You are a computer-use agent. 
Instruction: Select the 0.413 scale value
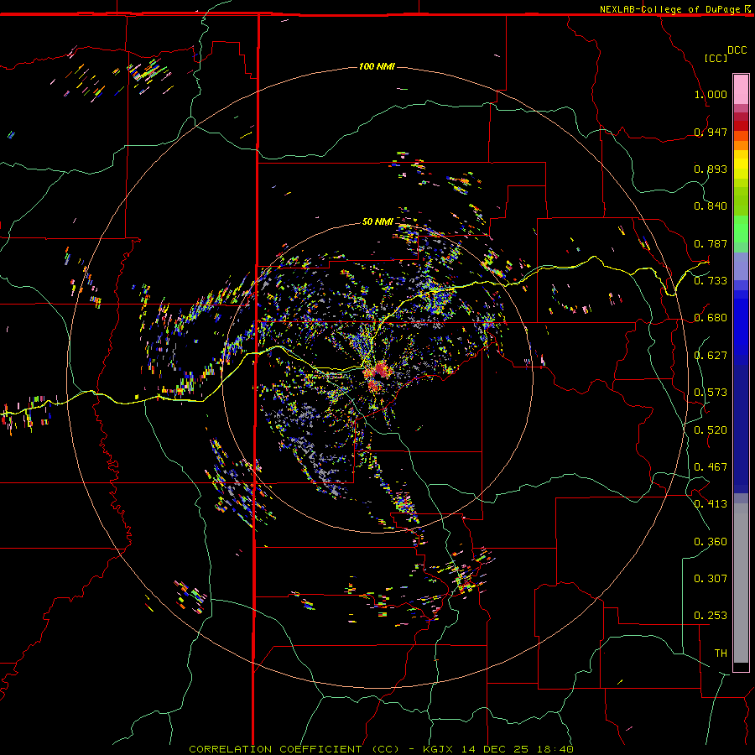711,504
